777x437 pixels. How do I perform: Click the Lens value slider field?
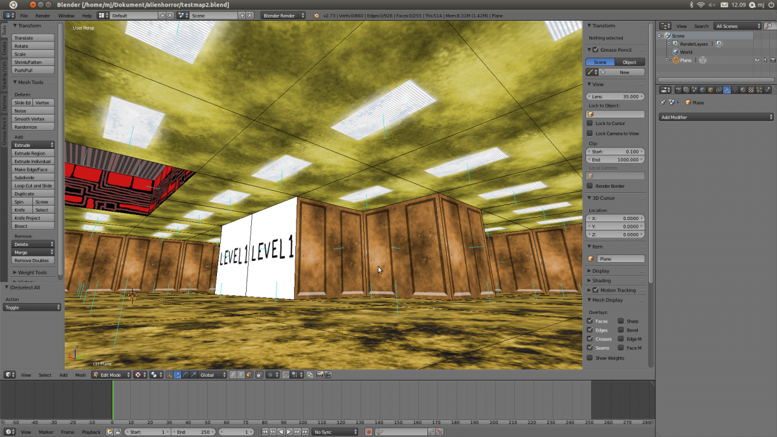pos(615,96)
